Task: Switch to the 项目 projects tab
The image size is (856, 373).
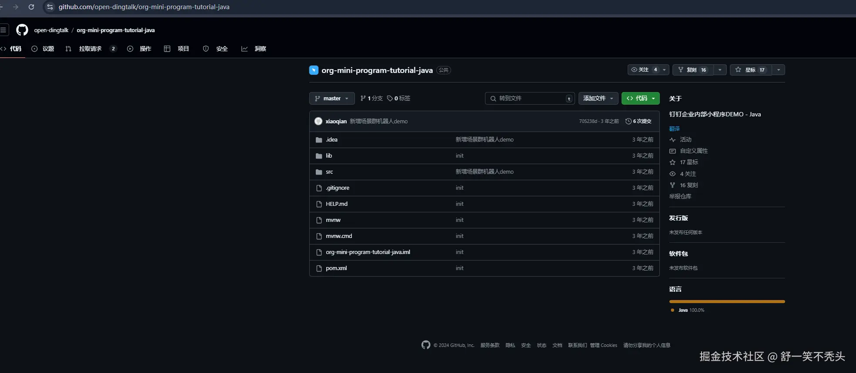Action: (x=177, y=49)
